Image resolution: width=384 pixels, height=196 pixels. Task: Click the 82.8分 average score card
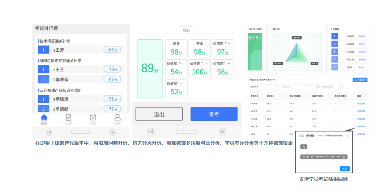(255, 52)
